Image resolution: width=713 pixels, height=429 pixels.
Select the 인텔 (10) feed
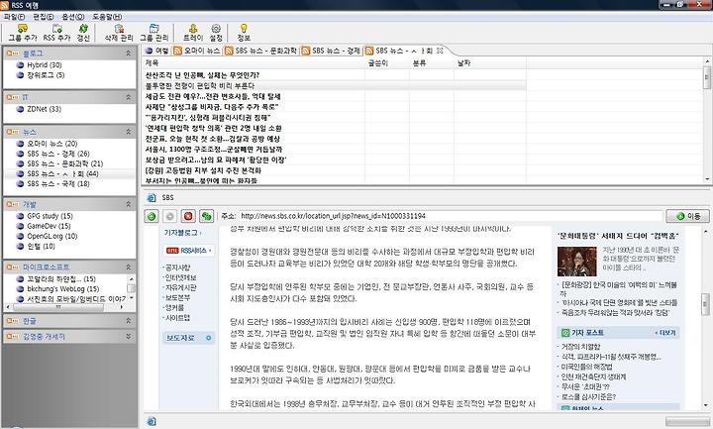point(41,246)
